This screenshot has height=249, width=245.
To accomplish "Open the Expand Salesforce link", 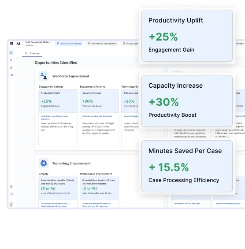I will 131,116.
